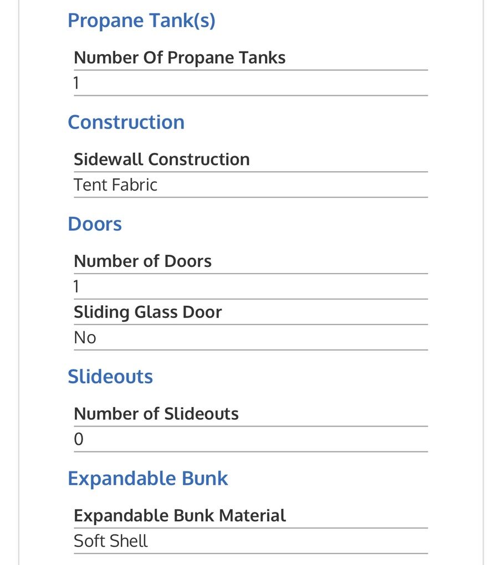The image size is (502, 565).
Task: Select the Construction section heading
Action: (126, 122)
